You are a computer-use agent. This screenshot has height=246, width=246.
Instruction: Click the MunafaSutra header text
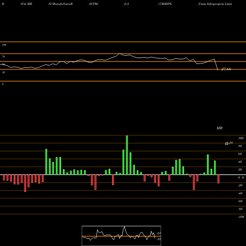[62, 4]
